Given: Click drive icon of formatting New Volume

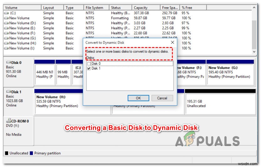Looking at the screenshot, I should click(6, 18).
